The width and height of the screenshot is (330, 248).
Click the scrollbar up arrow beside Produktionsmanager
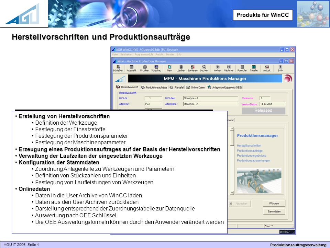tap(232, 128)
